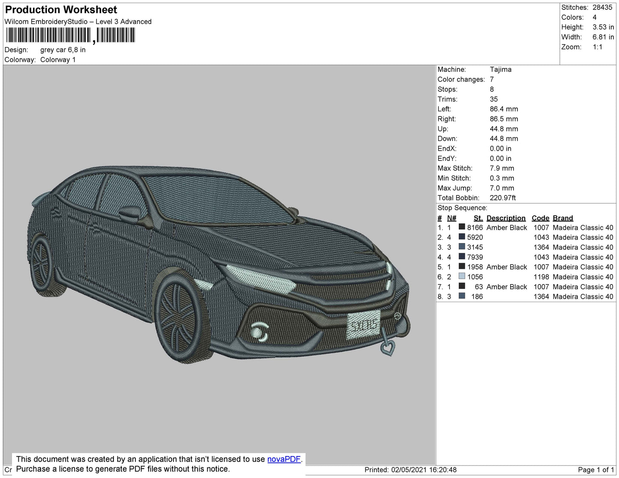Click the Stops value 8
This screenshot has height=478, width=619.
pos(492,89)
